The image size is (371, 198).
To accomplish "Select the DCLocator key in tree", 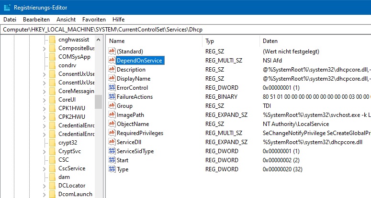I will (x=72, y=186).
